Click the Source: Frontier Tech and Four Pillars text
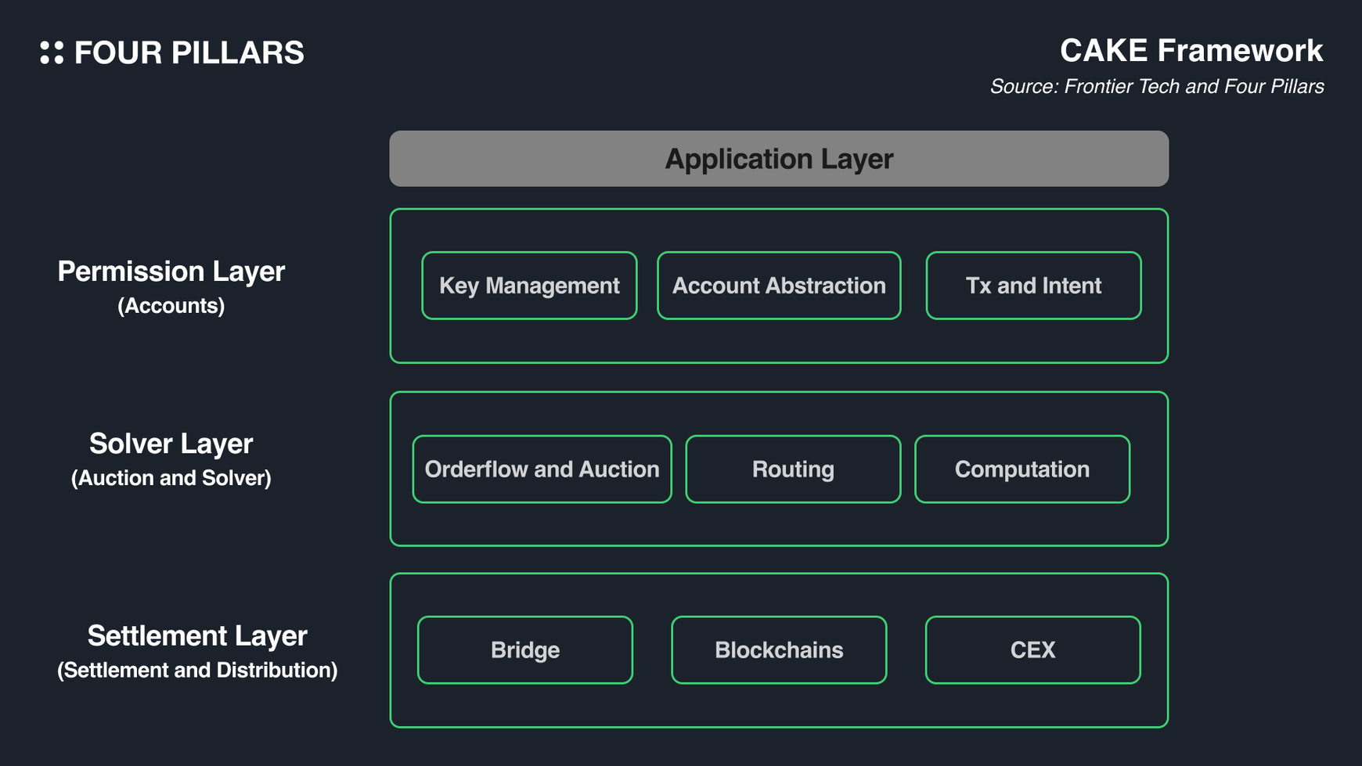 click(x=1156, y=87)
